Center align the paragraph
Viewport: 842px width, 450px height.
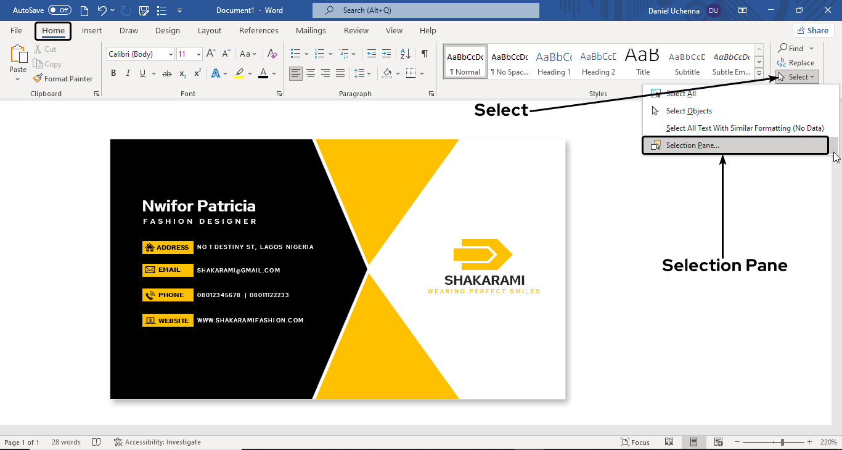pyautogui.click(x=311, y=73)
